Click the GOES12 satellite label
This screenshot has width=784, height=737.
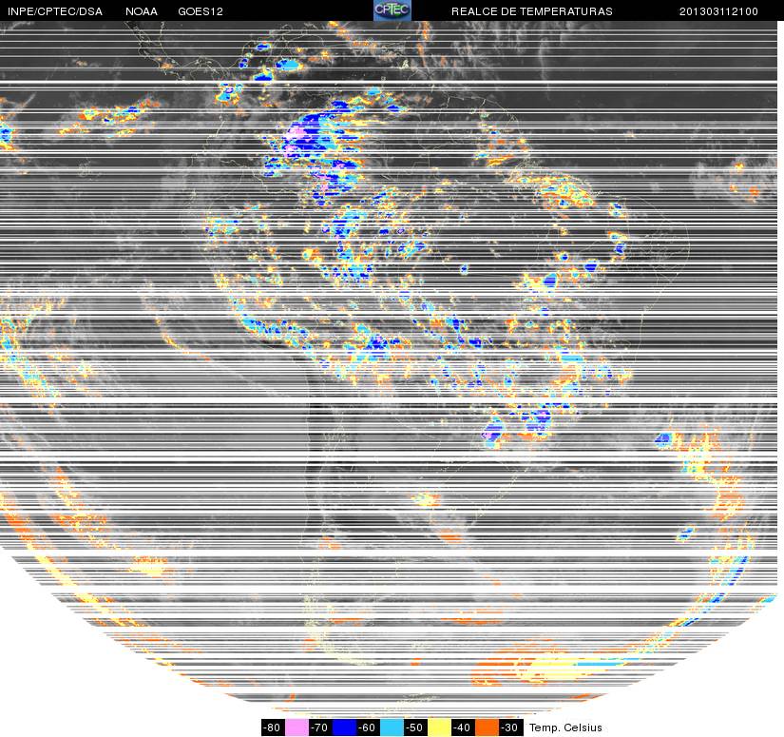click(x=201, y=11)
